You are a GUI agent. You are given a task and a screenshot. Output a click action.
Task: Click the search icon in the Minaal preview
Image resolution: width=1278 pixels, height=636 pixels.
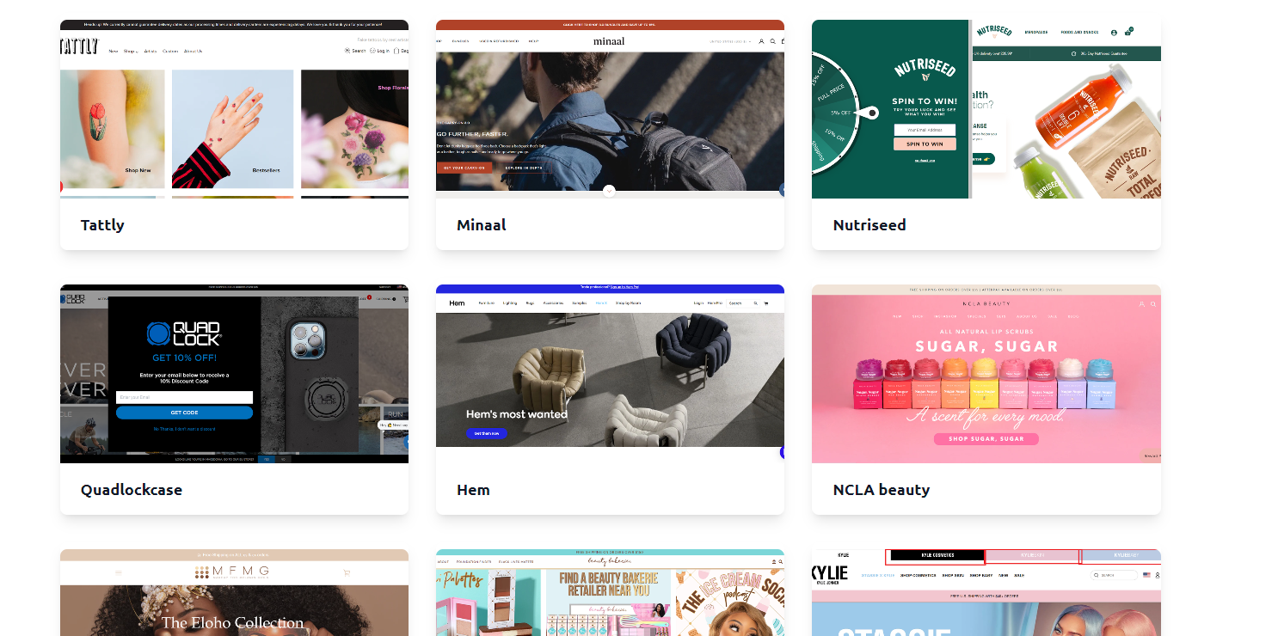[772, 41]
